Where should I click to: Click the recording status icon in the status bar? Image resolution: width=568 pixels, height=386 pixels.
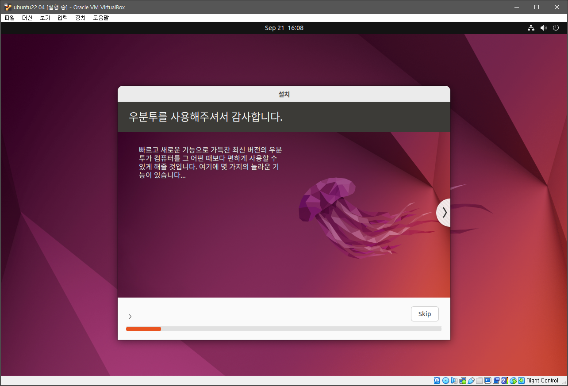[496, 381]
